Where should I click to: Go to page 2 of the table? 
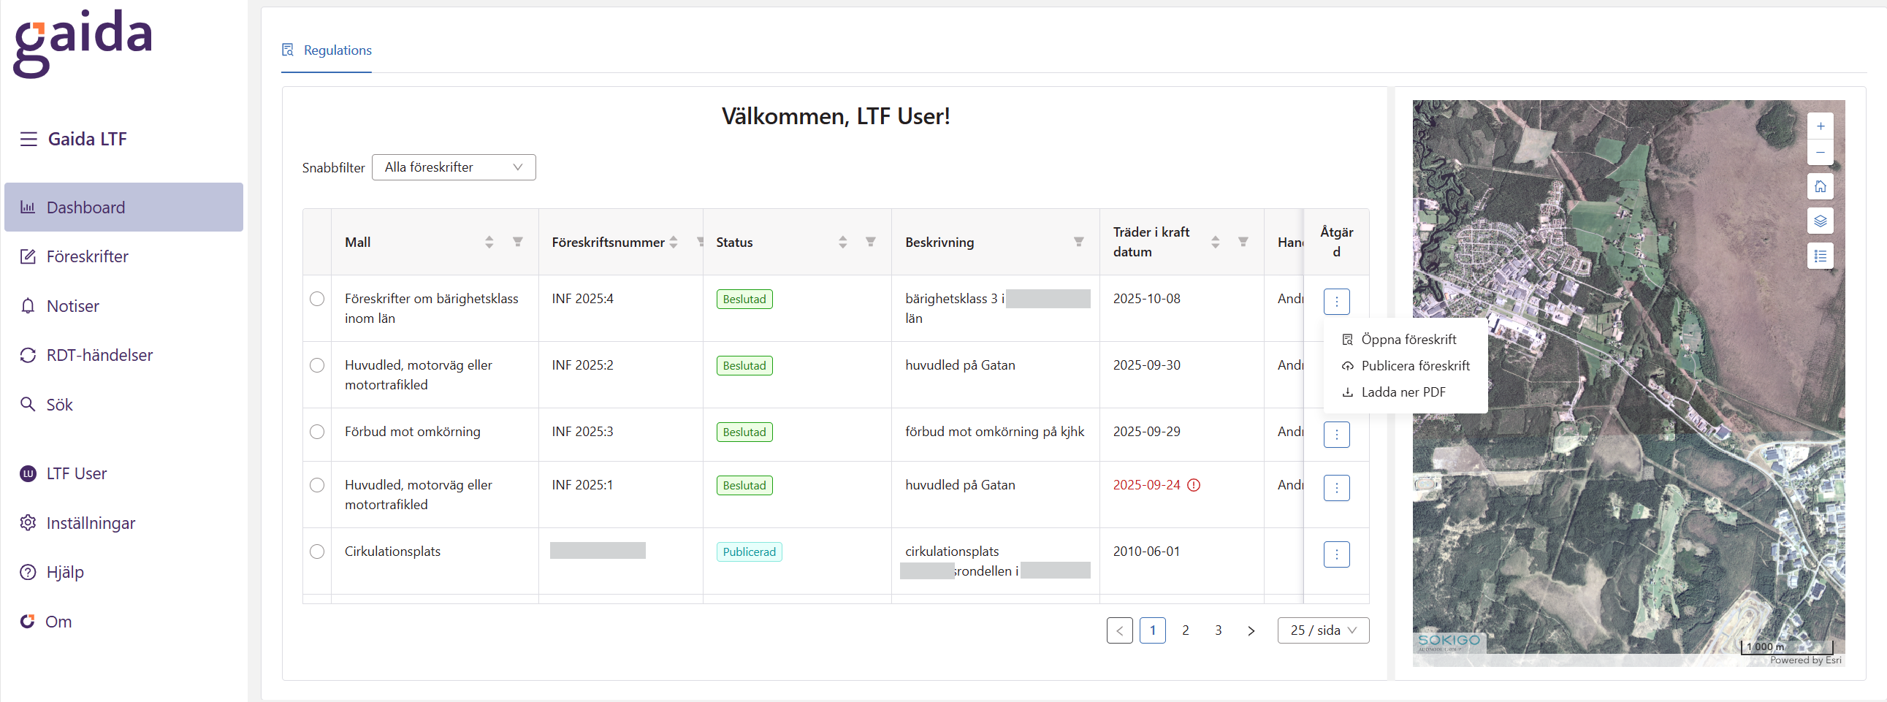click(1185, 630)
